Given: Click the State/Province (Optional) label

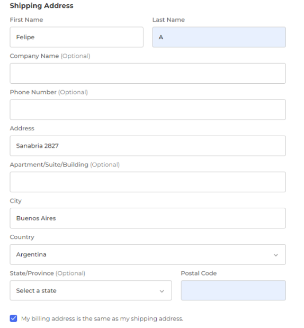Looking at the screenshot, I should click(48, 273).
